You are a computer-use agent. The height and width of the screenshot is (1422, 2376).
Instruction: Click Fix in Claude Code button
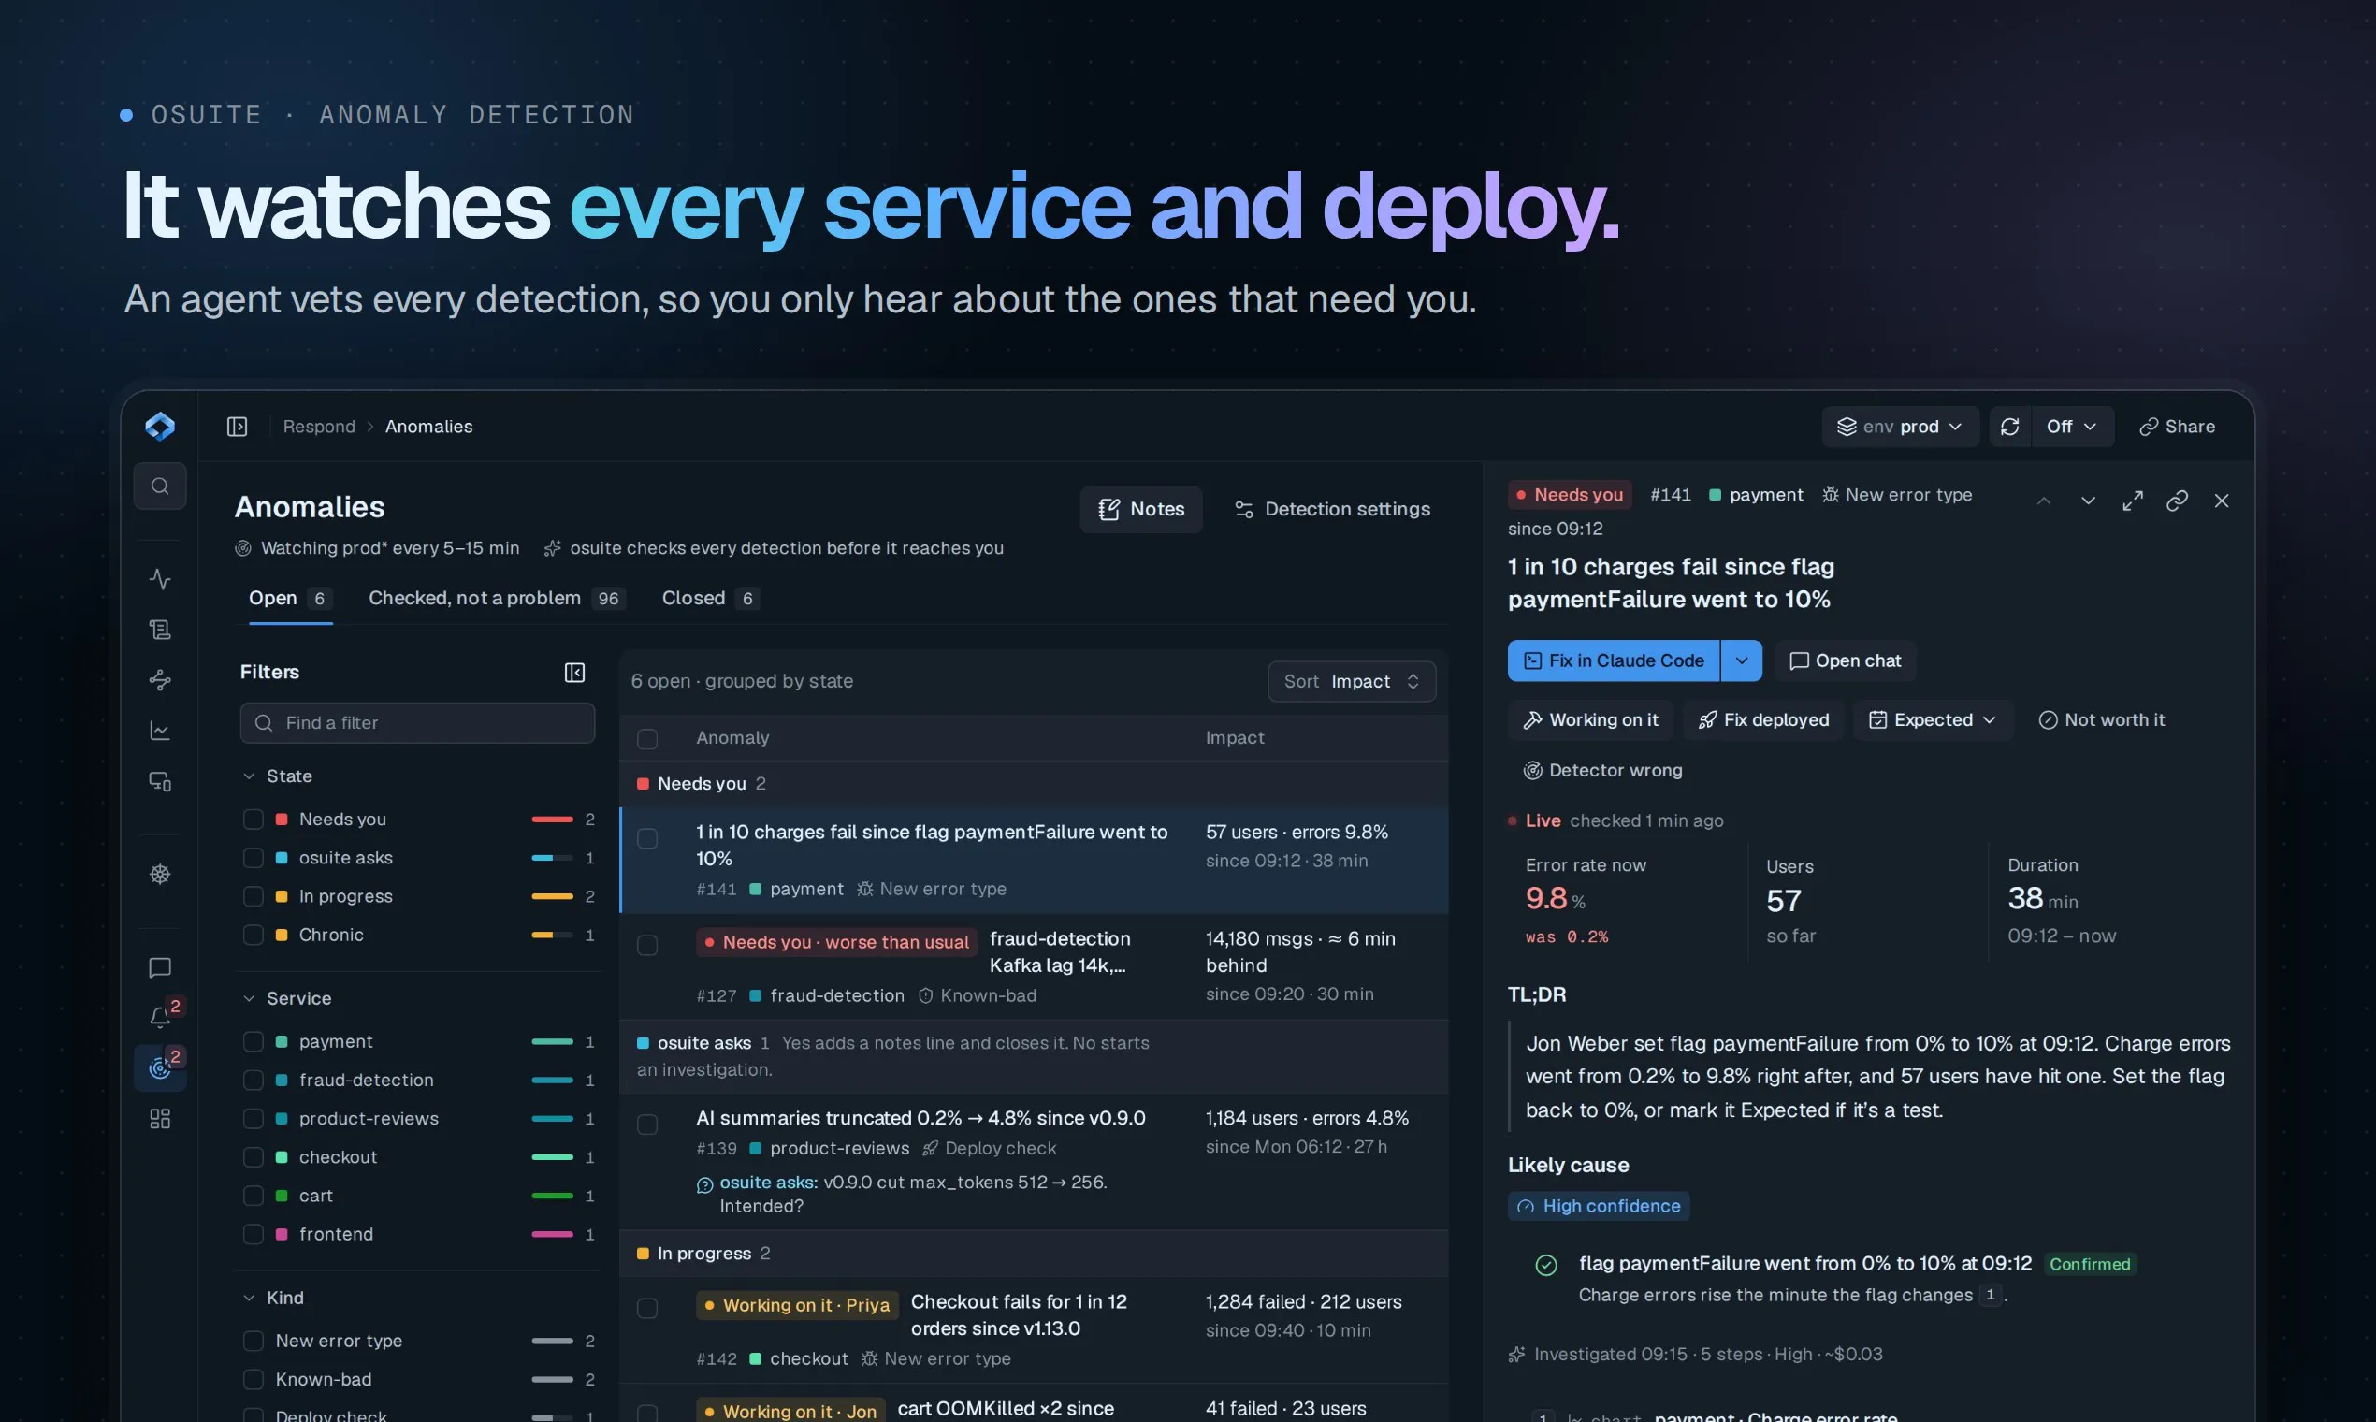click(x=1614, y=661)
